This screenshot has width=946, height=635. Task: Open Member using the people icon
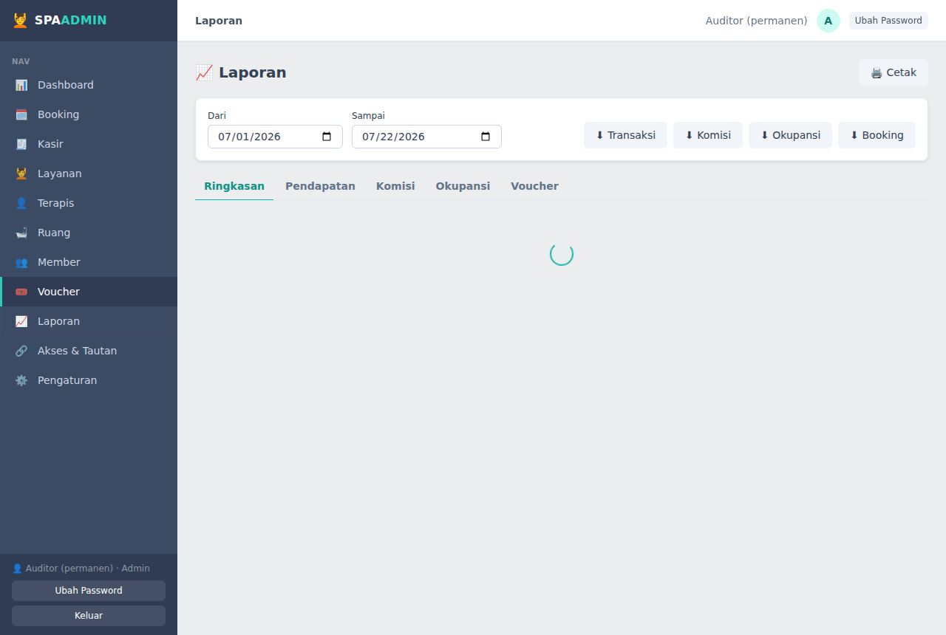(x=21, y=262)
